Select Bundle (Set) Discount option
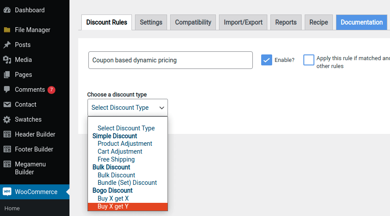 coord(127,183)
